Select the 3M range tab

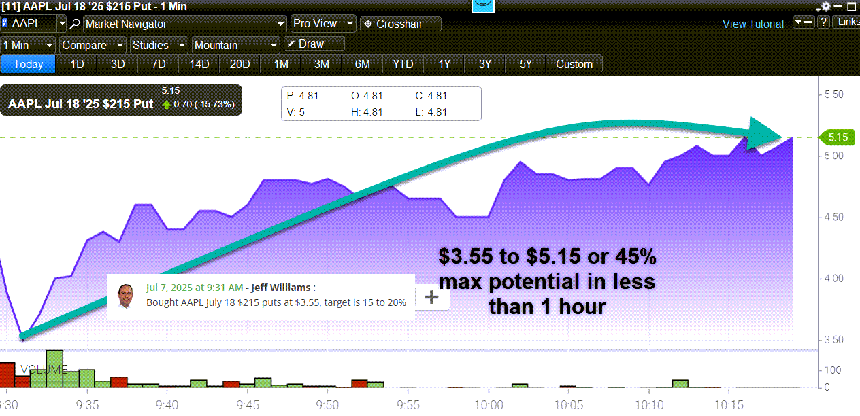[322, 64]
